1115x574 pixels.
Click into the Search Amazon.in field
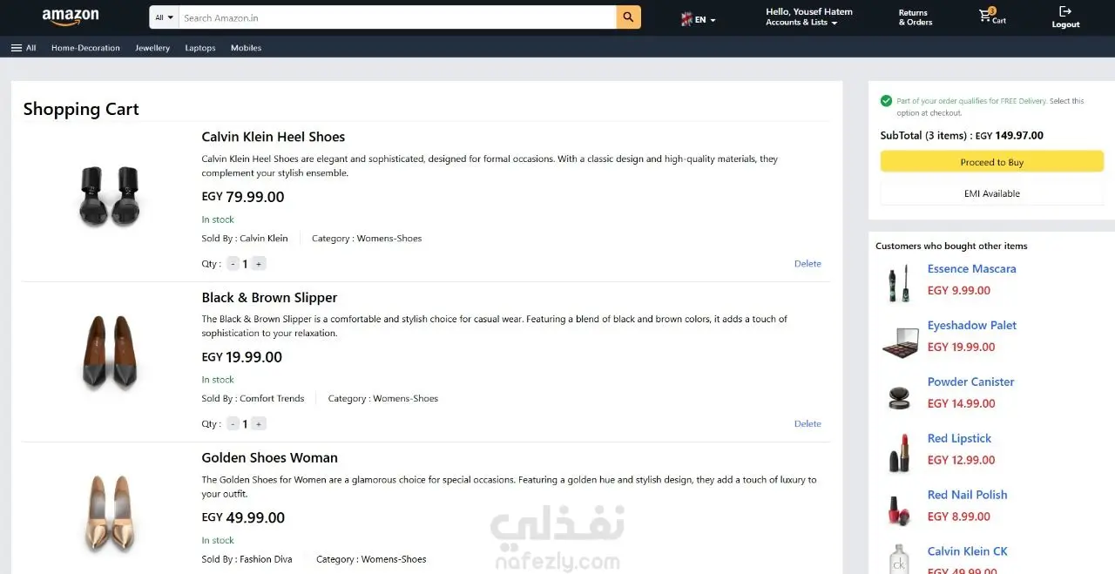pos(397,17)
